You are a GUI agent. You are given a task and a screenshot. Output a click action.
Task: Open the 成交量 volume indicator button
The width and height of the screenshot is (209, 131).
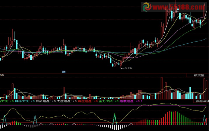click(x=199, y=75)
